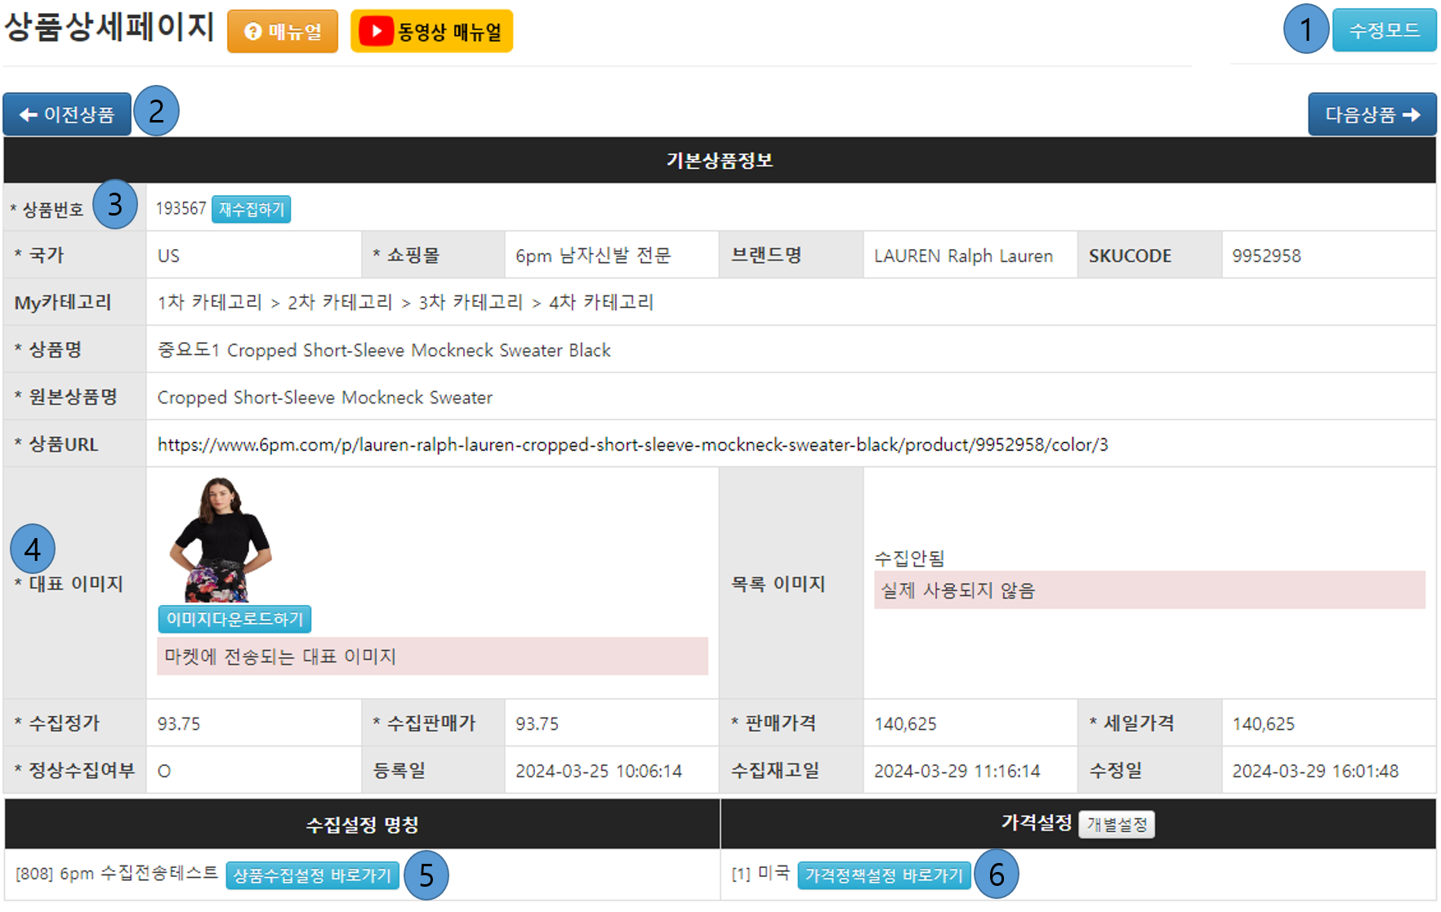Go to previous product with 이전상품

67,115
